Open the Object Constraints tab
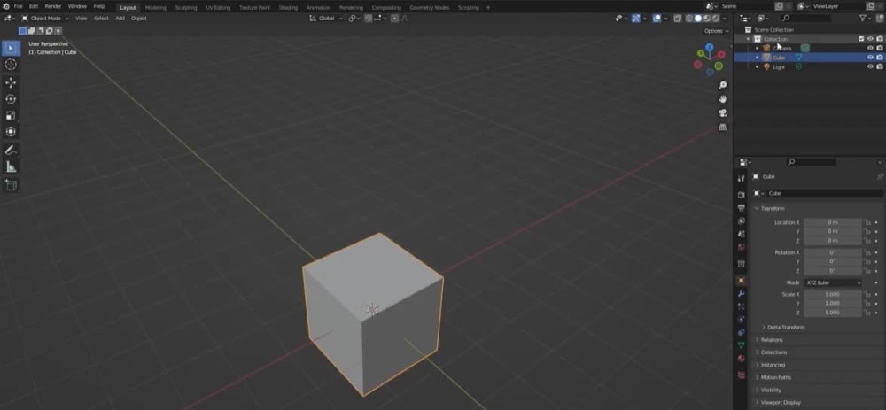The image size is (886, 410). point(742,333)
